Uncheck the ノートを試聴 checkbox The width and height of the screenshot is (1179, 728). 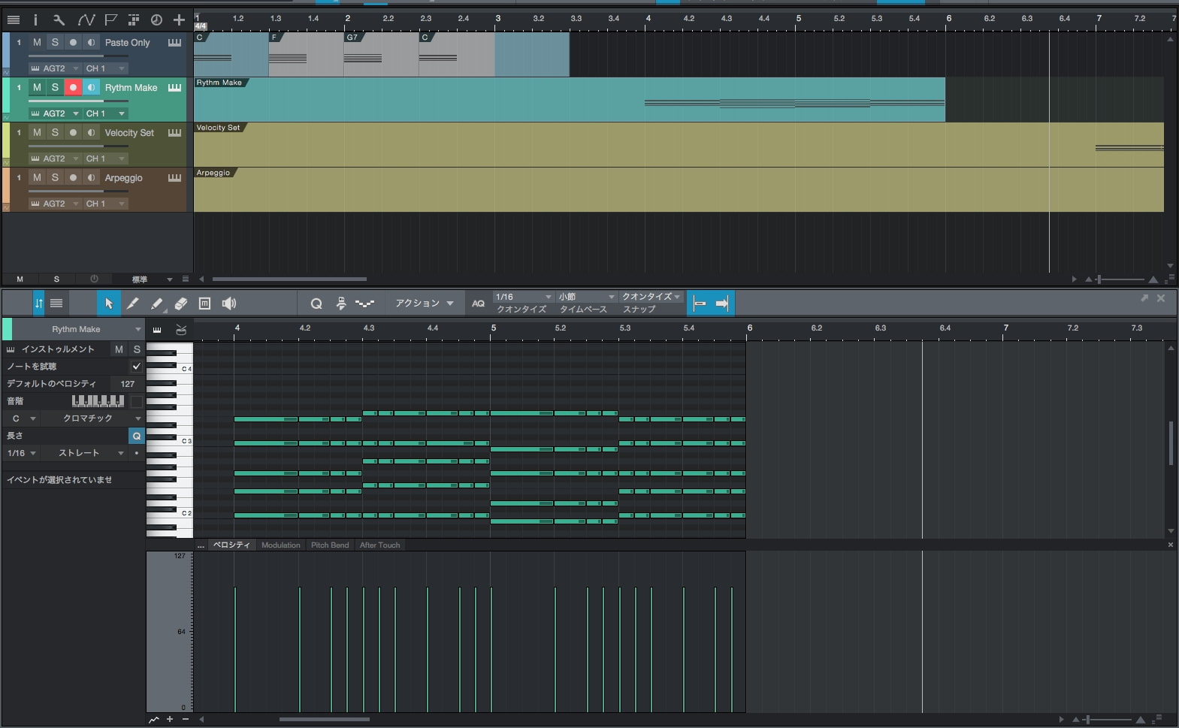pyautogui.click(x=136, y=367)
